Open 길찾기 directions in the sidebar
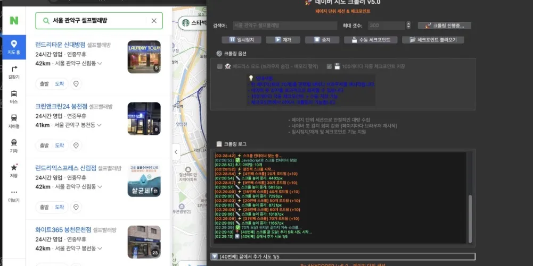The height and width of the screenshot is (266, 533). [14, 72]
